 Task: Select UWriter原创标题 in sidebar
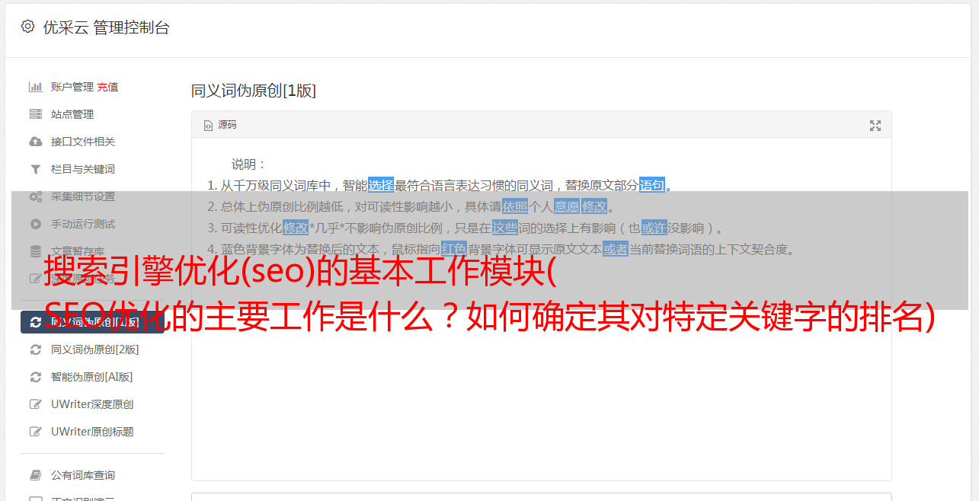click(x=92, y=432)
